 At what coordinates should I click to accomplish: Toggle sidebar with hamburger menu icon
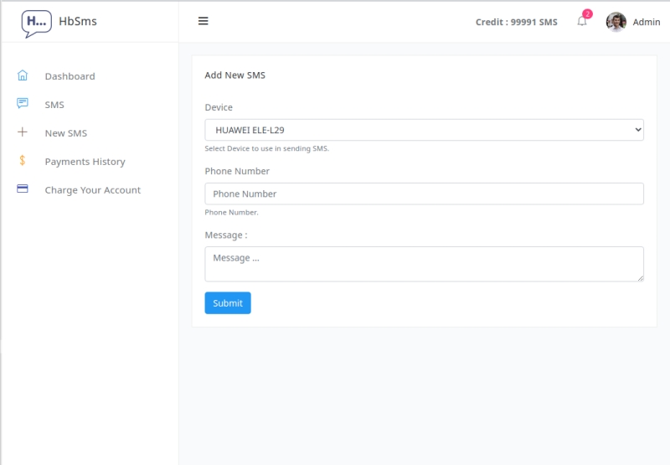coord(203,21)
